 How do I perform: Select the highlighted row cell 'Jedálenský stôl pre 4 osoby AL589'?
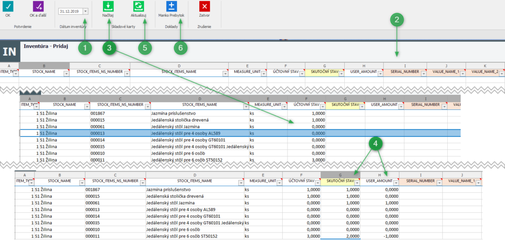pos(200,133)
